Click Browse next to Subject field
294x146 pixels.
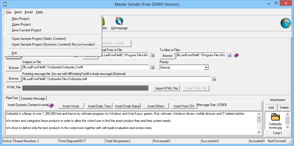pos(13,68)
